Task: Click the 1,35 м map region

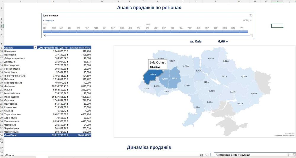Action: click(x=197, y=107)
